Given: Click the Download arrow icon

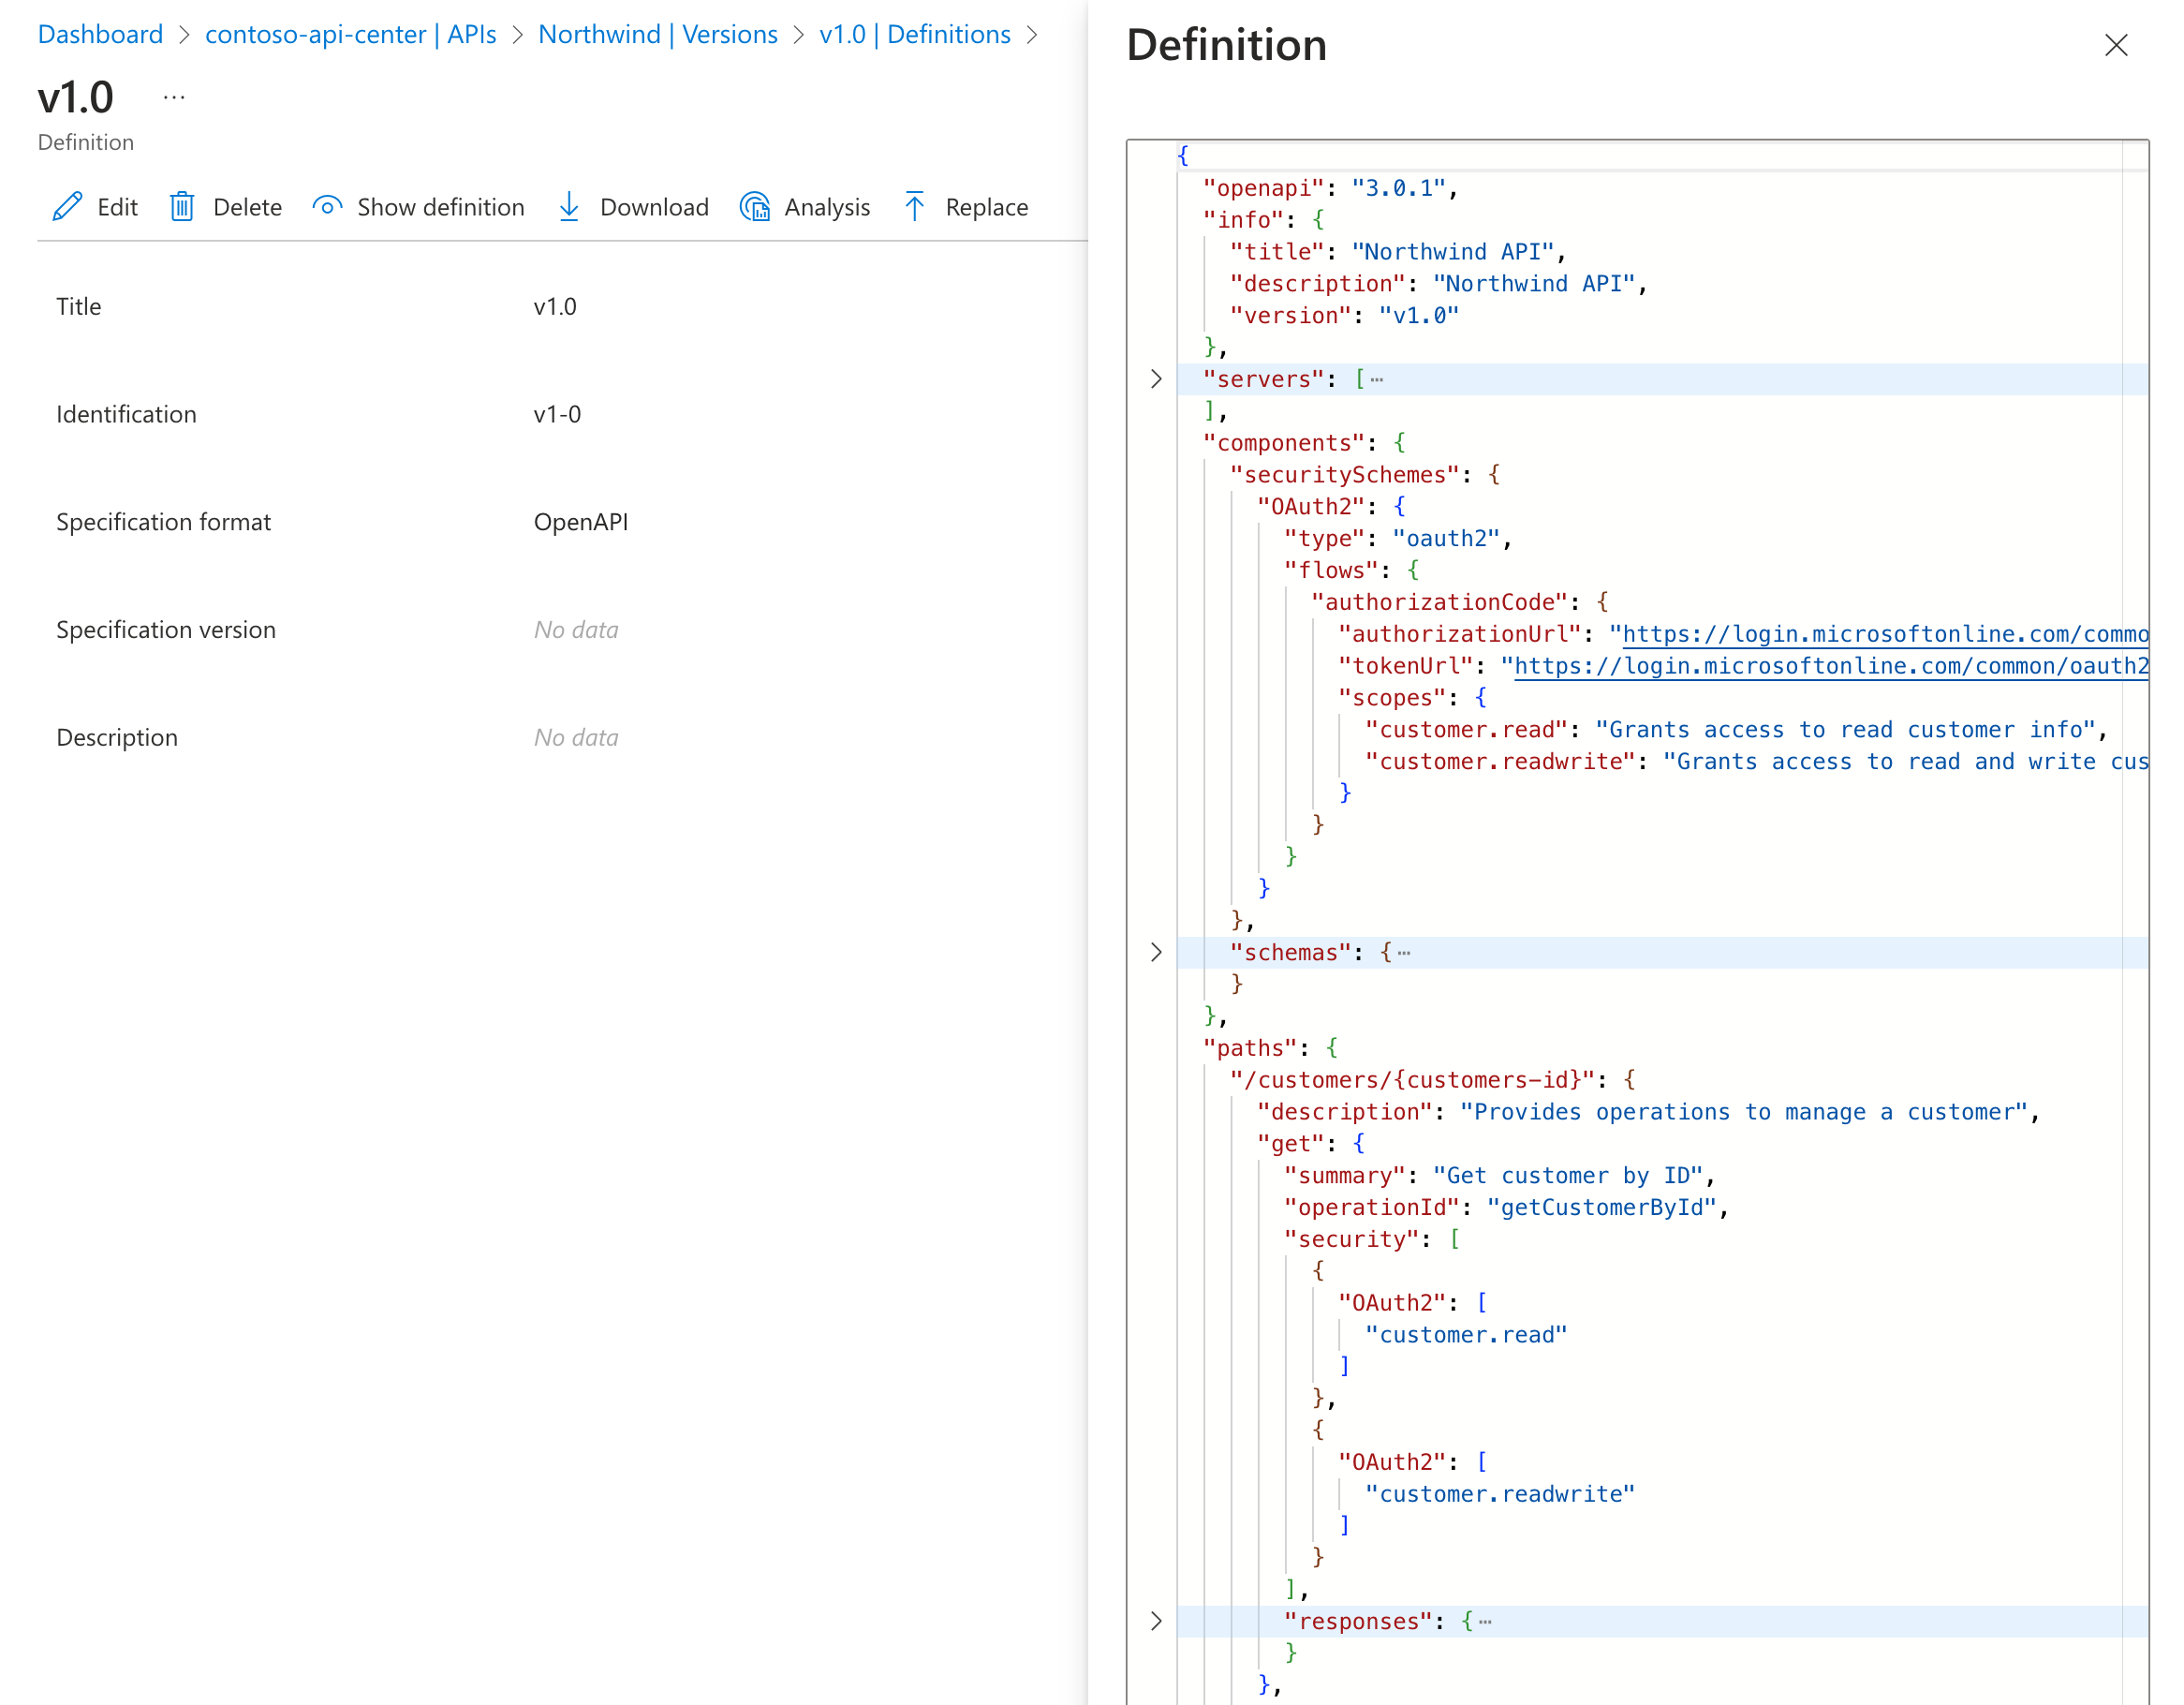Looking at the screenshot, I should point(569,207).
